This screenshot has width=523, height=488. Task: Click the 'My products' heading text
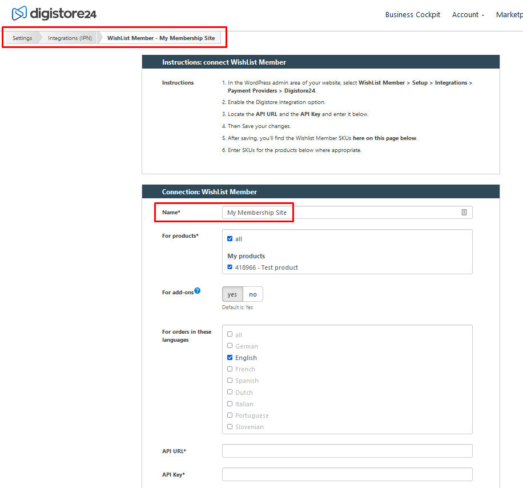[x=246, y=256]
